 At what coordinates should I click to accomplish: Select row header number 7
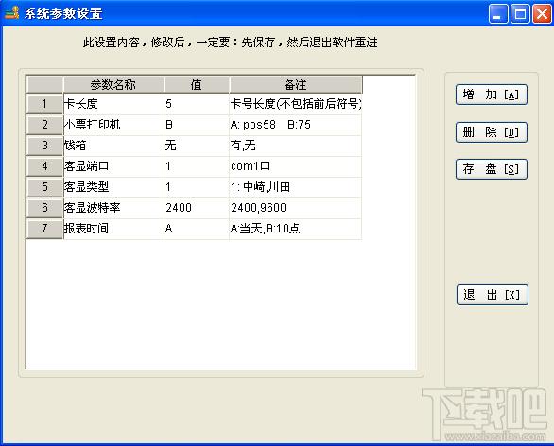point(44,229)
